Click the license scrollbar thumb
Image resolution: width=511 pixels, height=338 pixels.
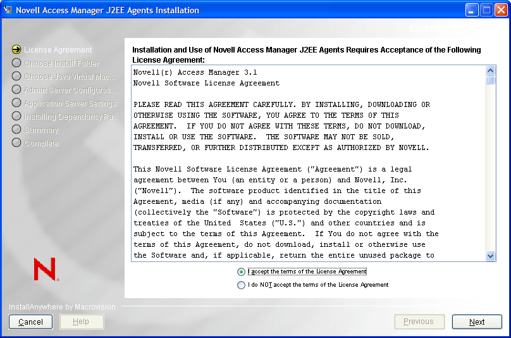tap(490, 80)
